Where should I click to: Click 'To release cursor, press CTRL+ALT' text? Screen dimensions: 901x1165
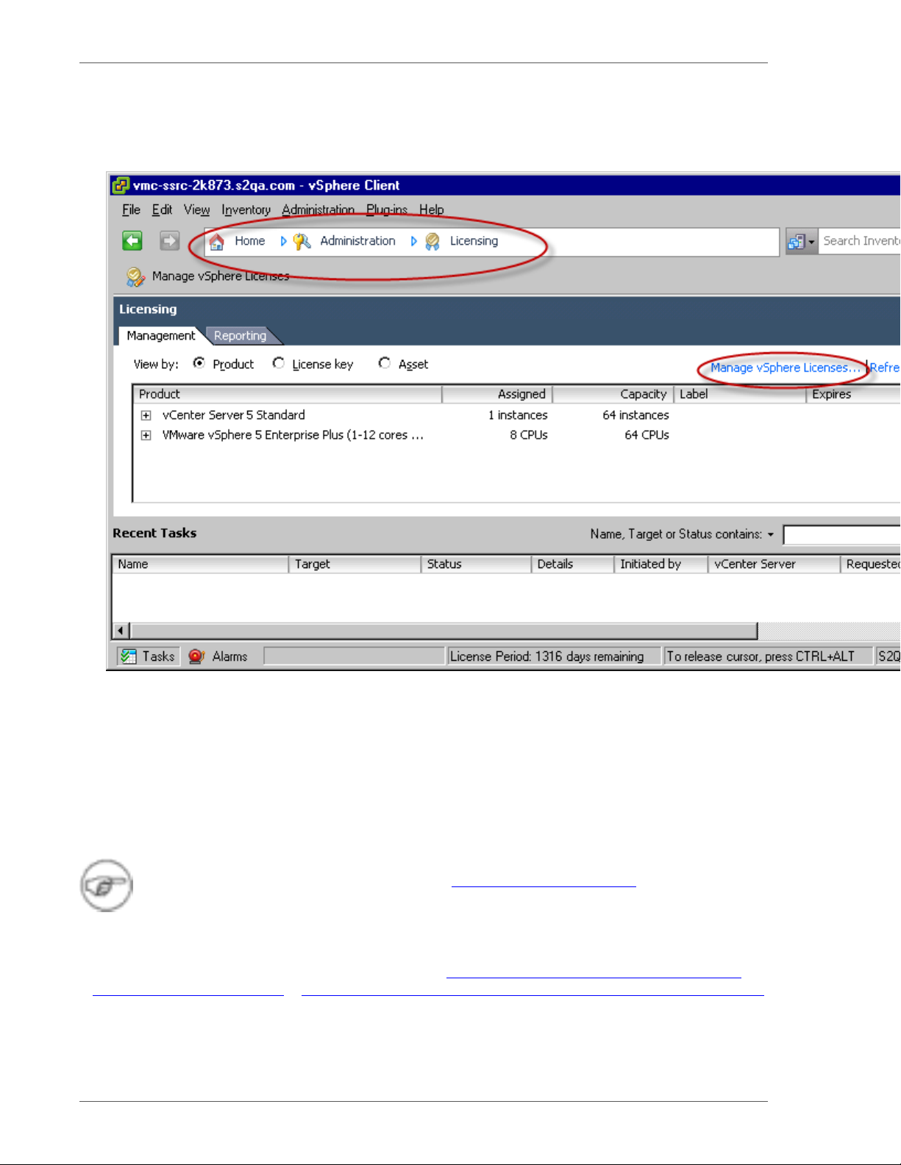click(x=761, y=656)
